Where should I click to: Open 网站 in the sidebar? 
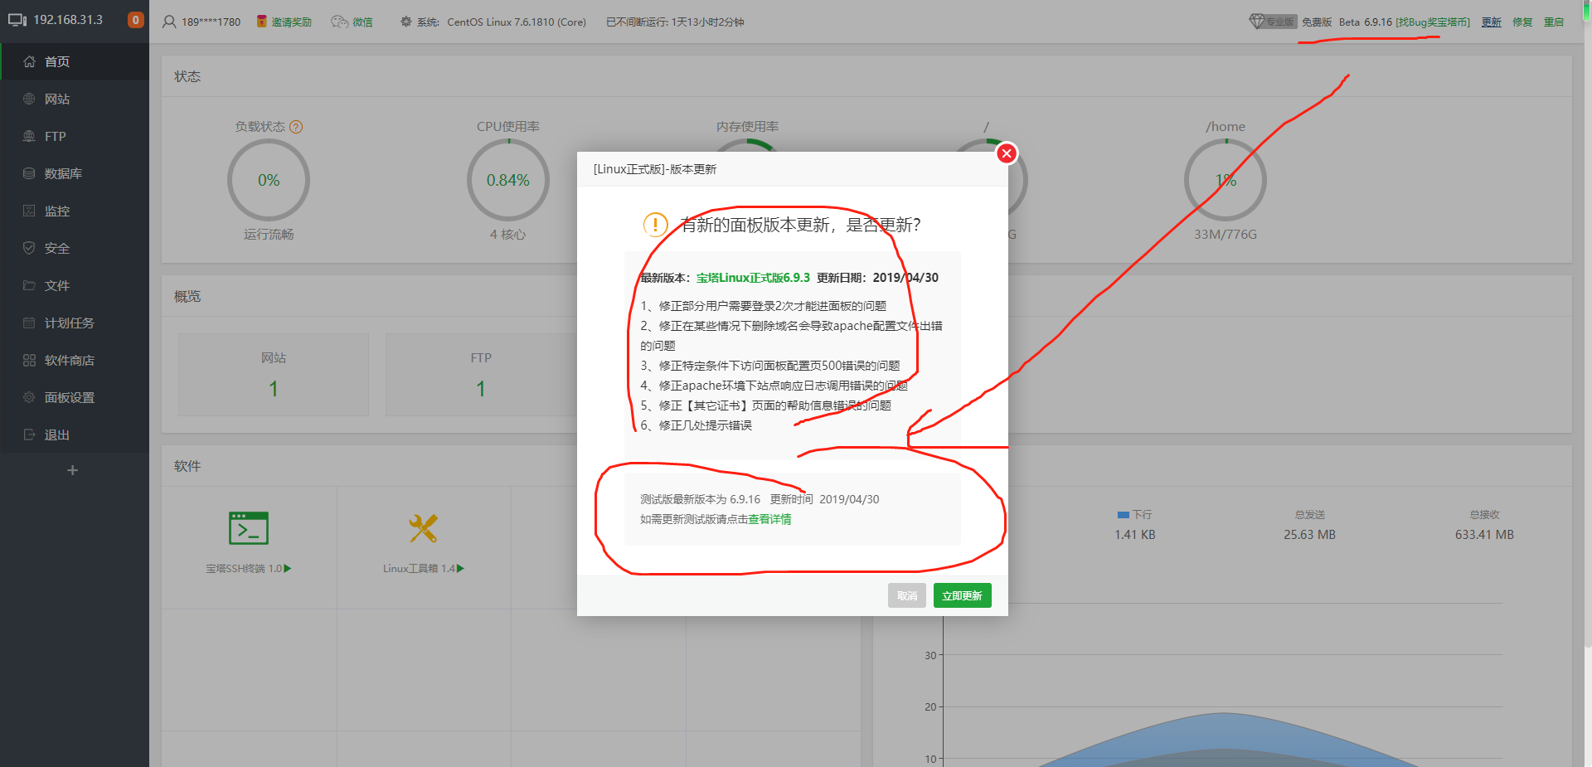pos(75,99)
